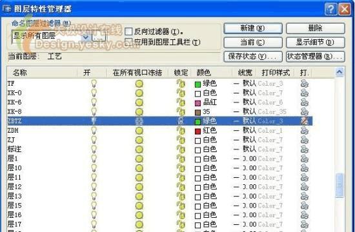Open the 显示所有图层 filter dropdown
The height and width of the screenshot is (232, 355).
coord(86,37)
